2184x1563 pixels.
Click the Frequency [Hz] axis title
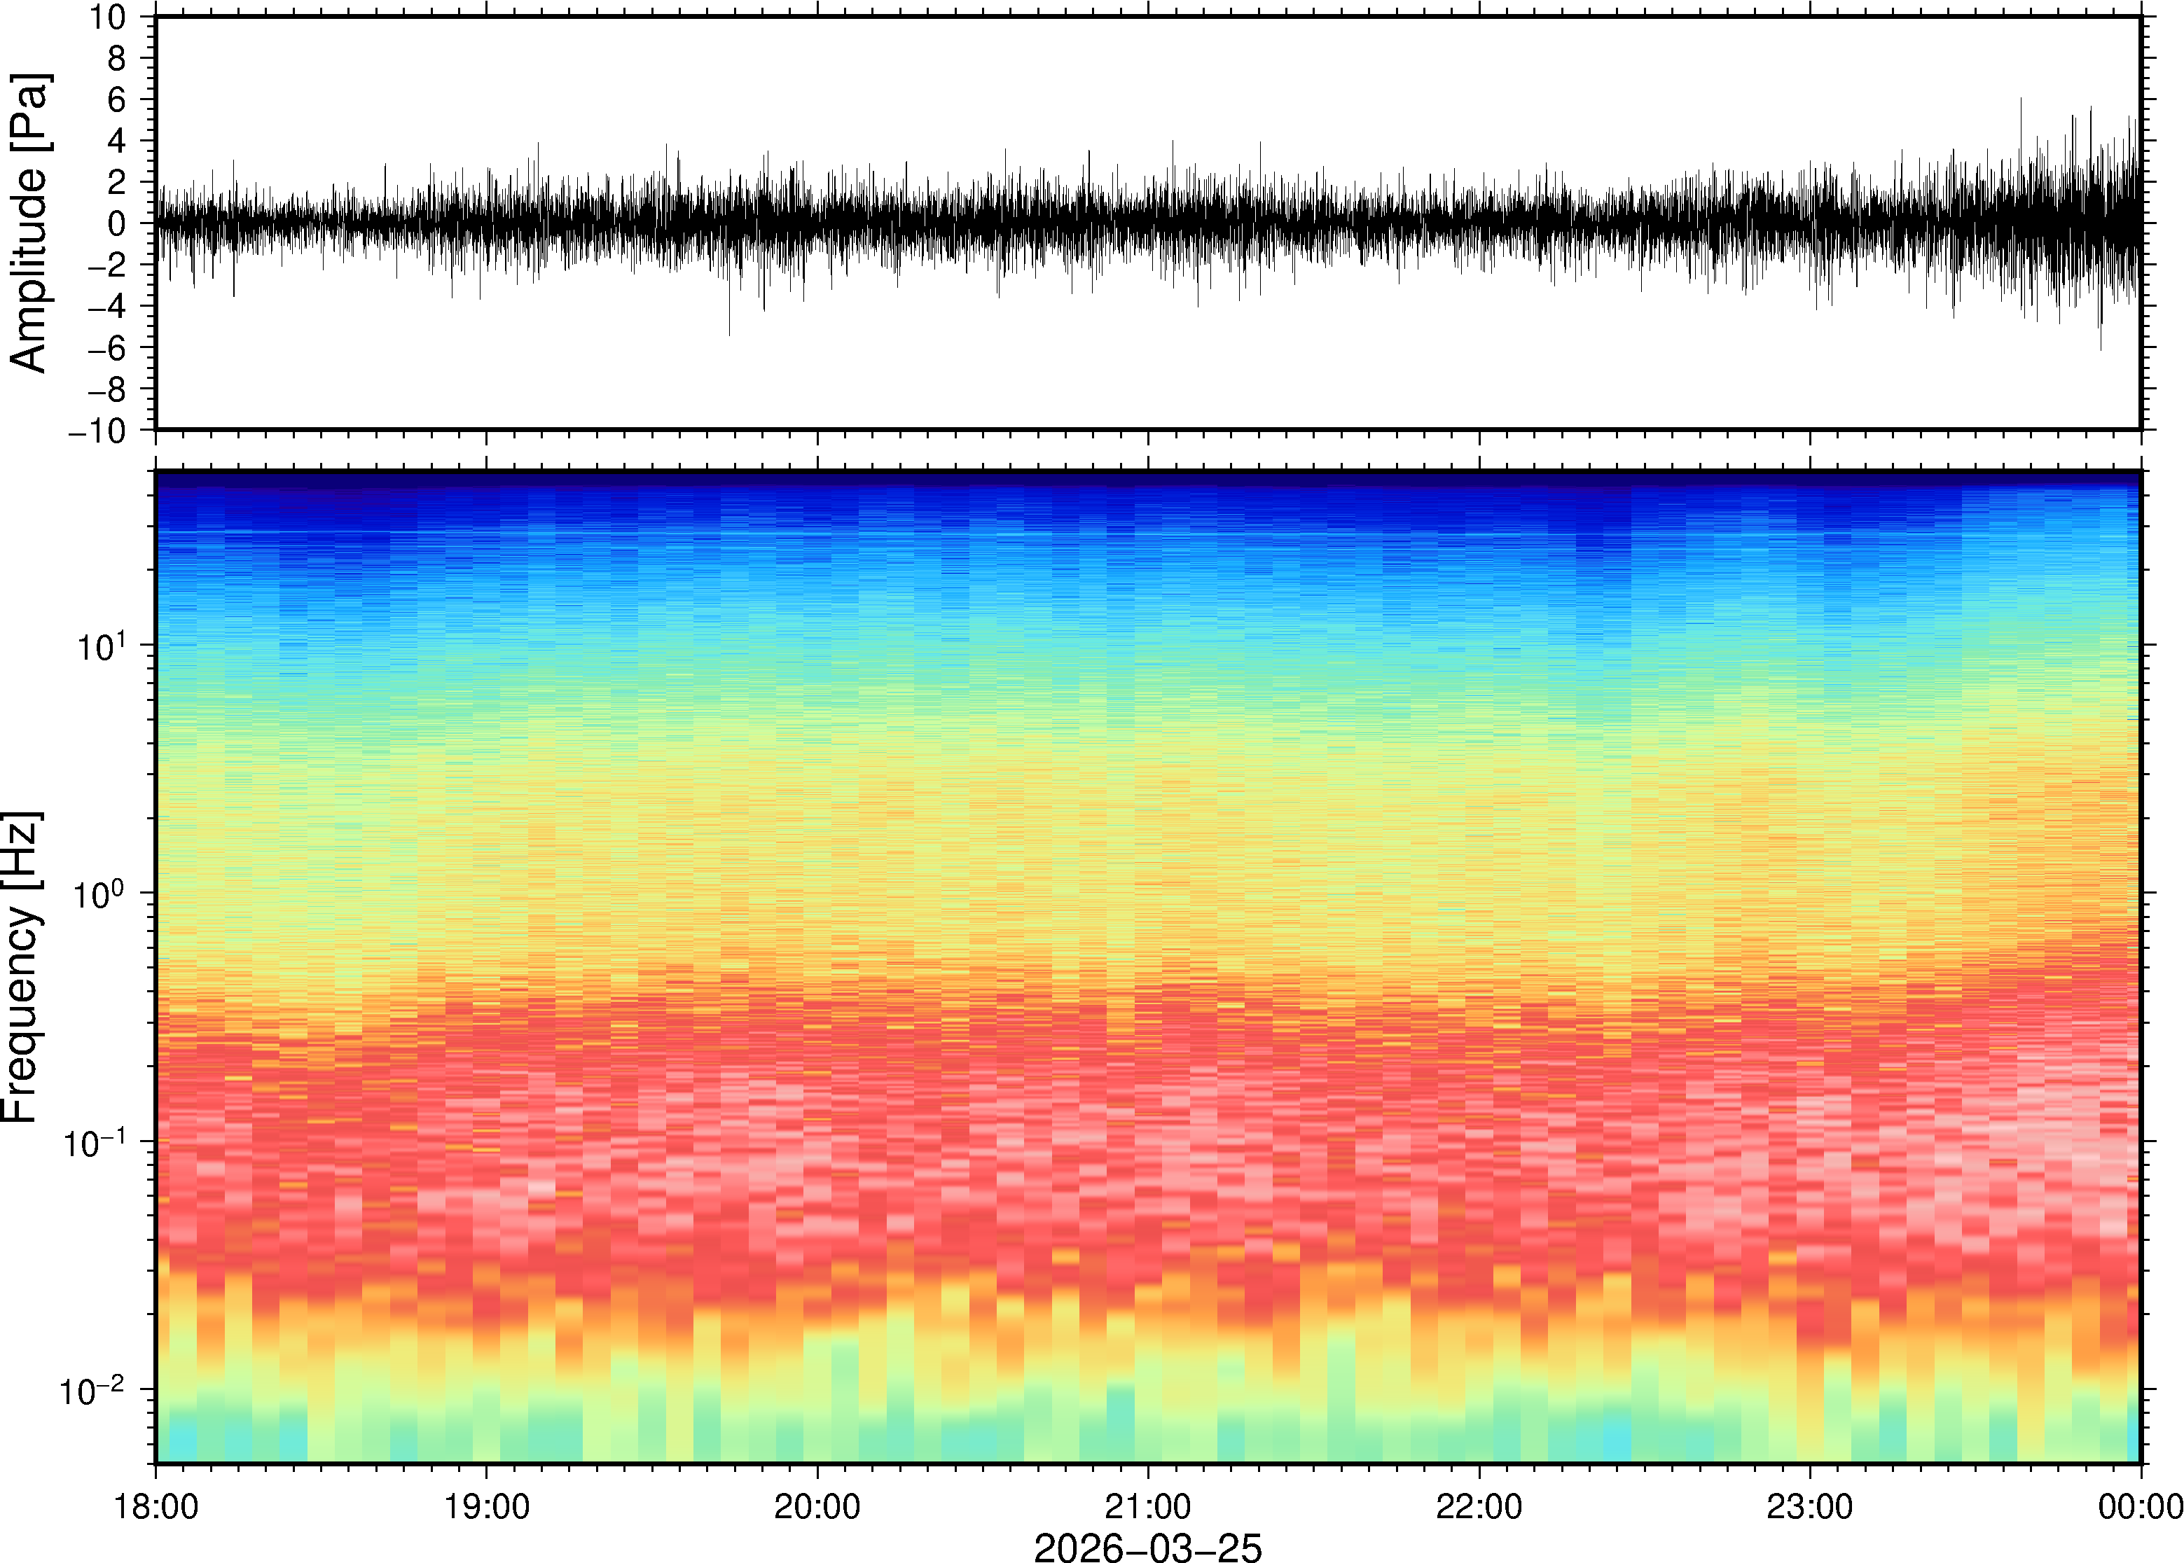click(21, 967)
